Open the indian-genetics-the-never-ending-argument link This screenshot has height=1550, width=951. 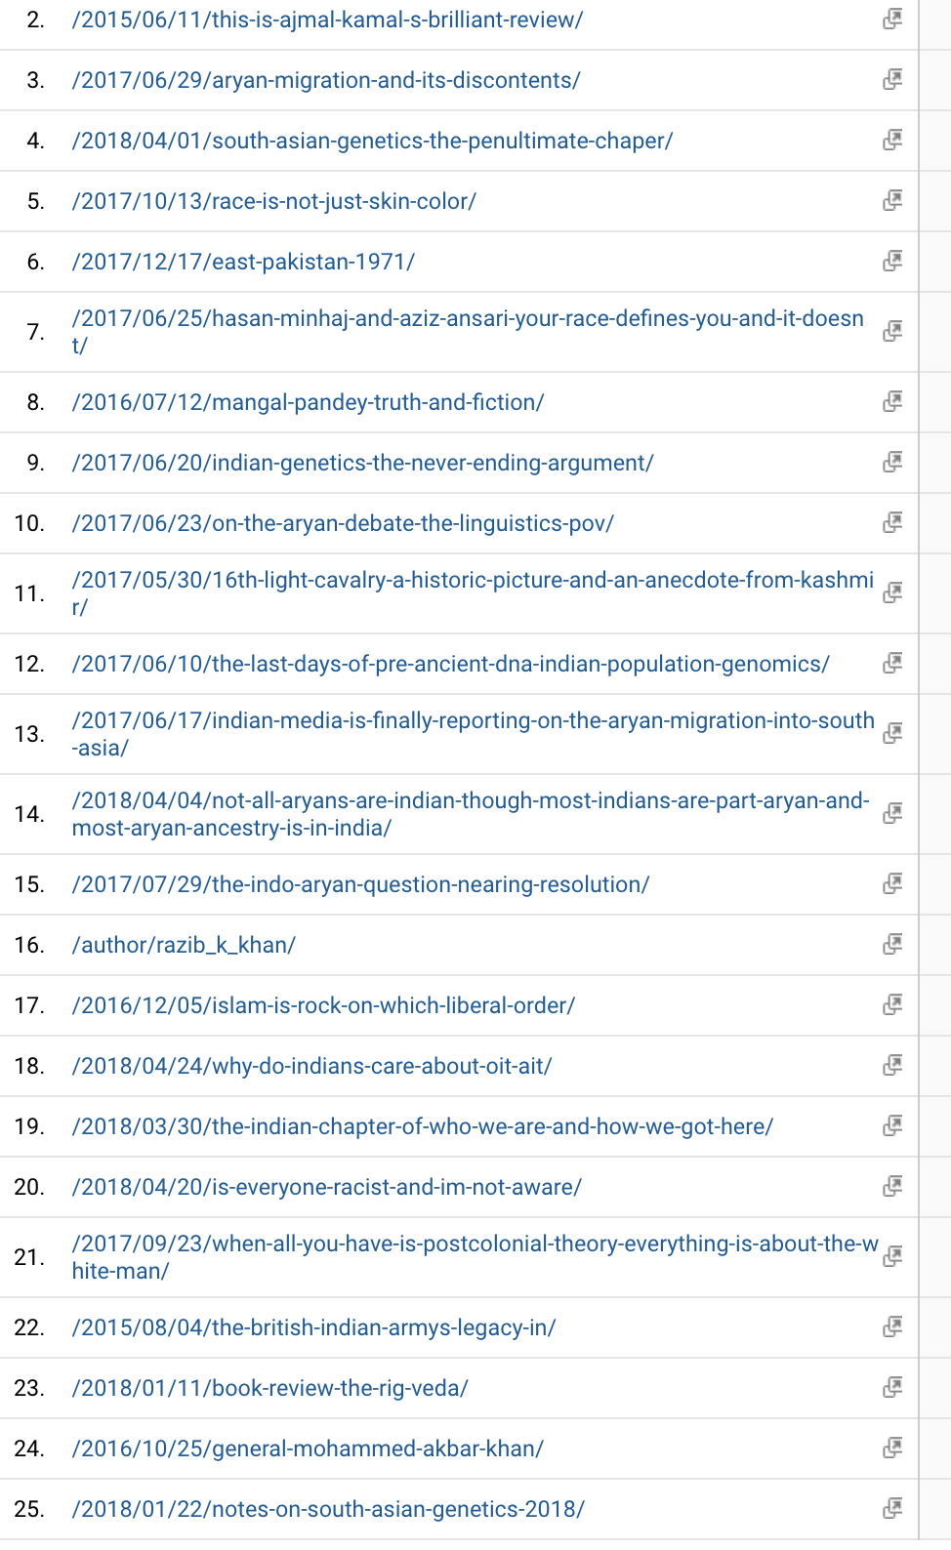pyautogui.click(x=362, y=463)
